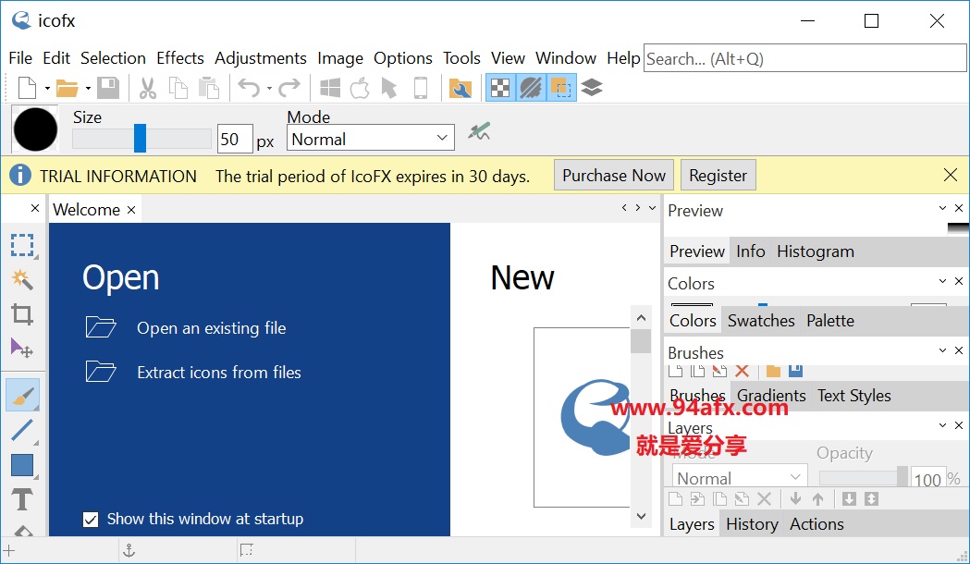Open the document tab list chevron

pos(652,208)
